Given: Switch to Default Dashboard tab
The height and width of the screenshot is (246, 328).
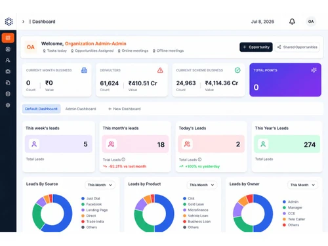Looking at the screenshot, I should [x=41, y=109].
